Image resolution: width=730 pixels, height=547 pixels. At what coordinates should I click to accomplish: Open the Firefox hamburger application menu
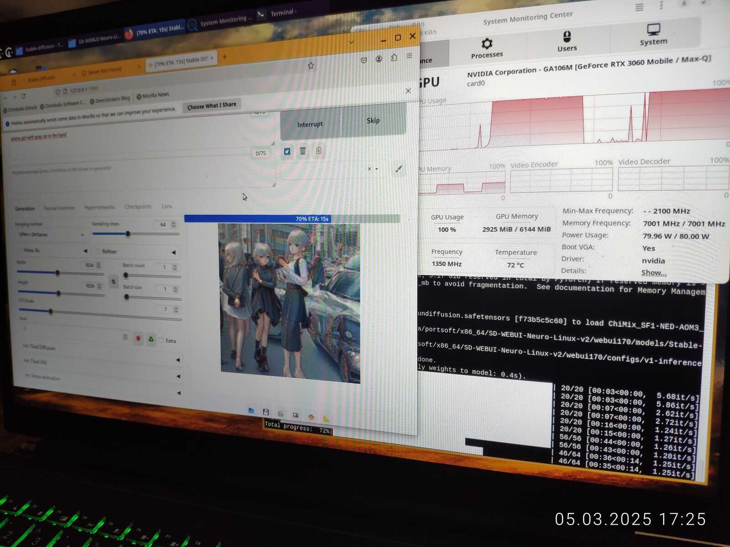pos(409,56)
